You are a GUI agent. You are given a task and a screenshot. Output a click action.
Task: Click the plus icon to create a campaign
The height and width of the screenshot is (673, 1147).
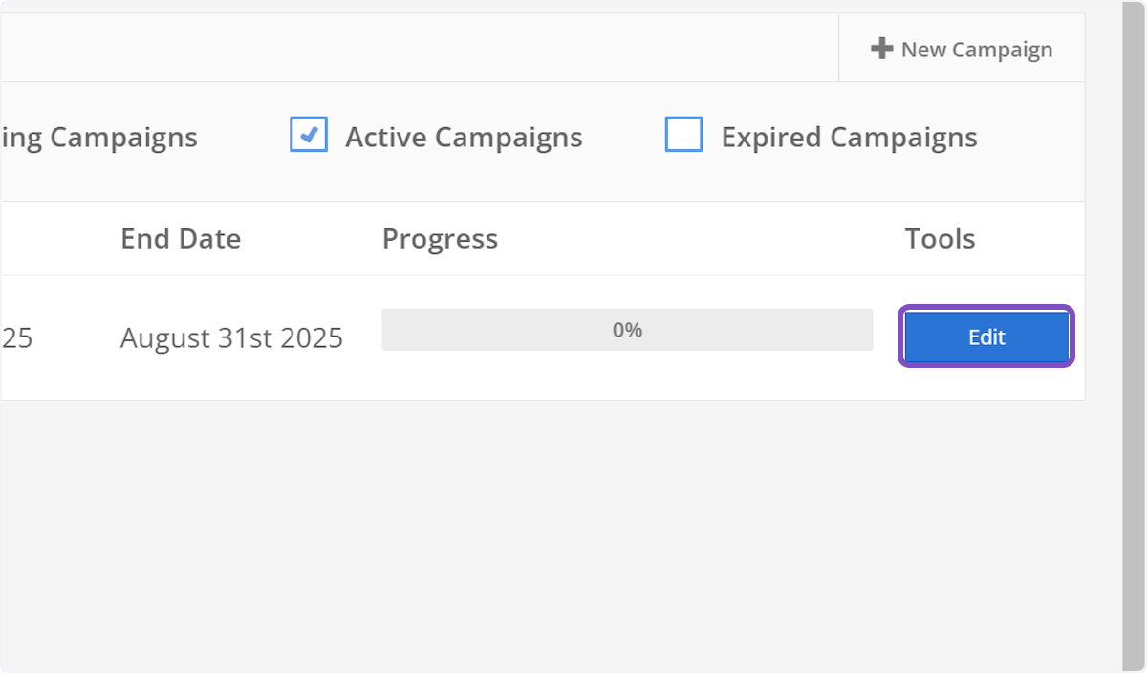click(x=881, y=48)
